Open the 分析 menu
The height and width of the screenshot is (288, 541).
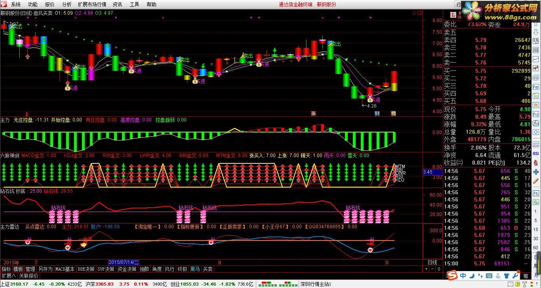click(67, 4)
